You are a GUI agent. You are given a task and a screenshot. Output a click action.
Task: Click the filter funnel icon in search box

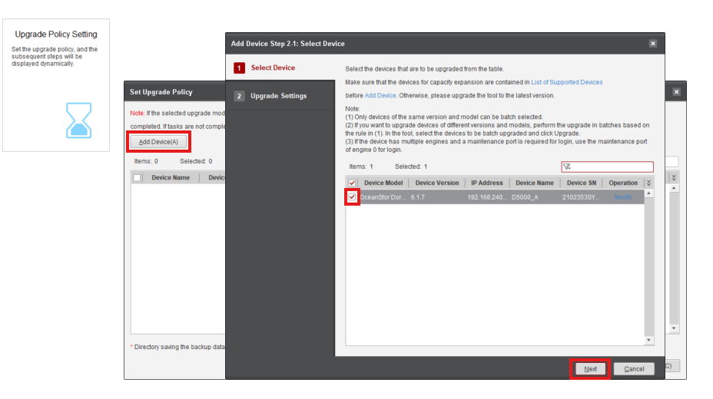coord(567,167)
